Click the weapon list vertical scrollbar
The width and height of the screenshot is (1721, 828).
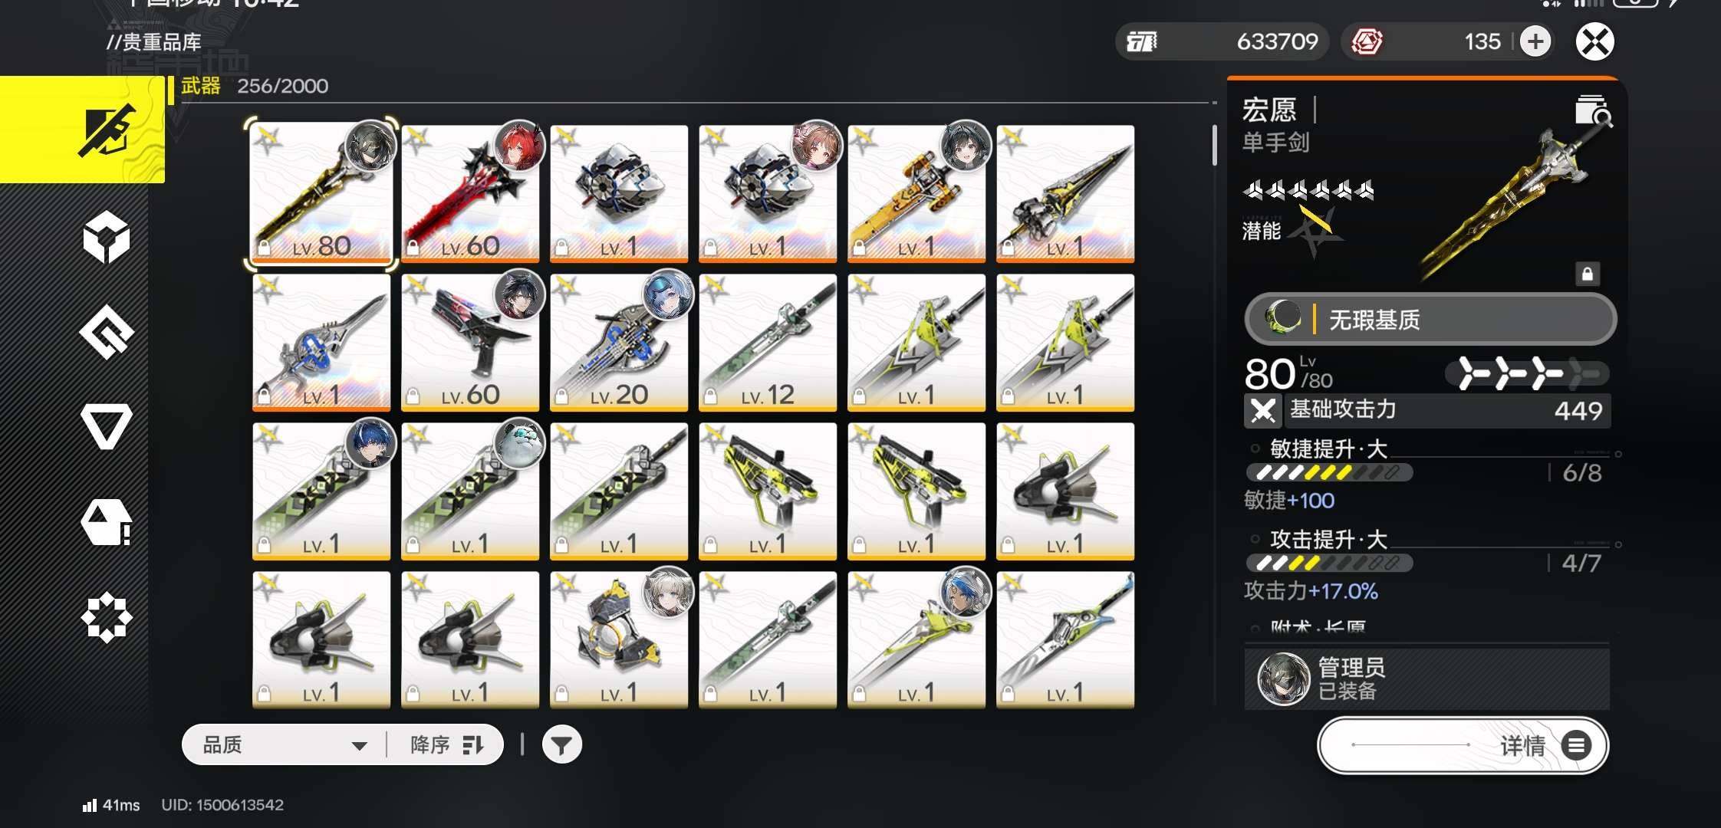[1215, 145]
